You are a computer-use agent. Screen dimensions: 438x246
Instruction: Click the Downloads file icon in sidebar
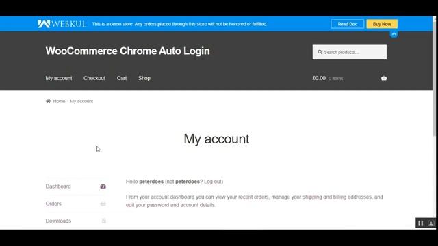point(103,221)
